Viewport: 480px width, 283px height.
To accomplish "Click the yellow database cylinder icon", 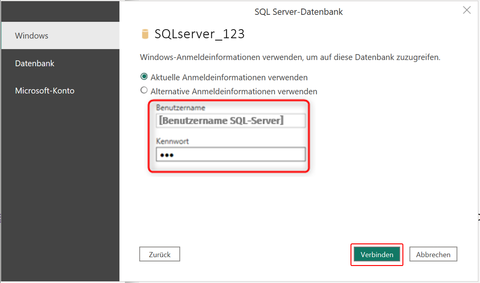I will (145, 34).
